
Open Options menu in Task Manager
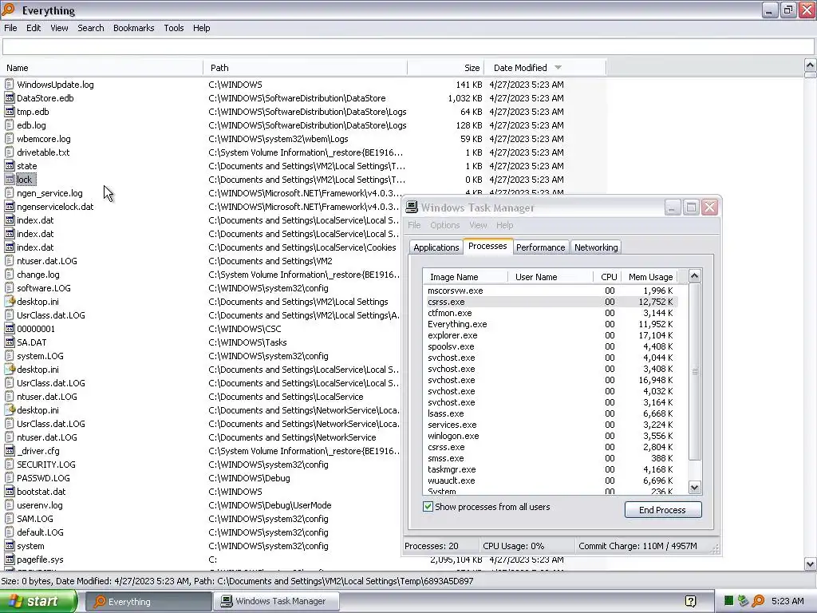(445, 225)
